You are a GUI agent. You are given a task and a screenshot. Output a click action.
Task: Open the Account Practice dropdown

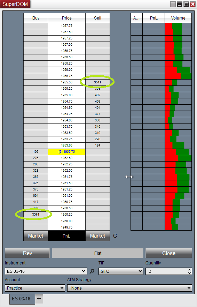(35, 288)
